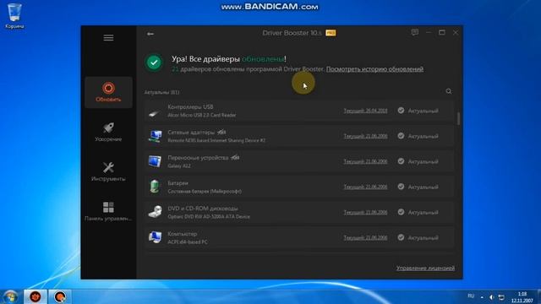
Task: Open current version date for Батареи
Action: pos(365,187)
